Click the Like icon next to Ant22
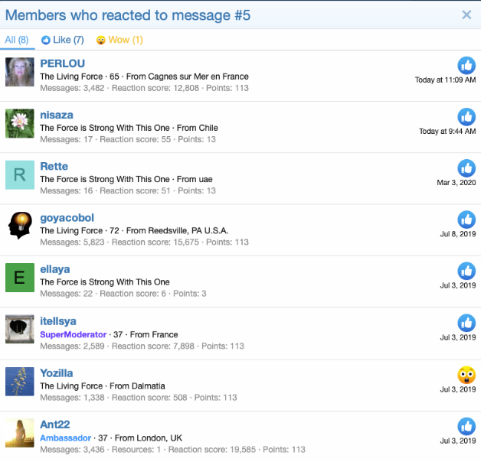Image resolution: width=481 pixels, height=462 pixels. pos(466,426)
